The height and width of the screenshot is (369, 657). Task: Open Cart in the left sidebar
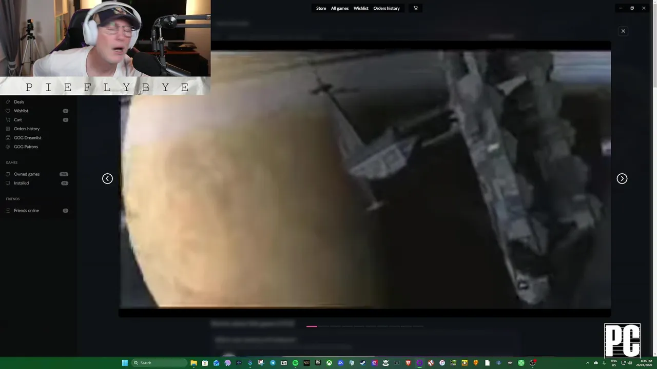point(18,120)
